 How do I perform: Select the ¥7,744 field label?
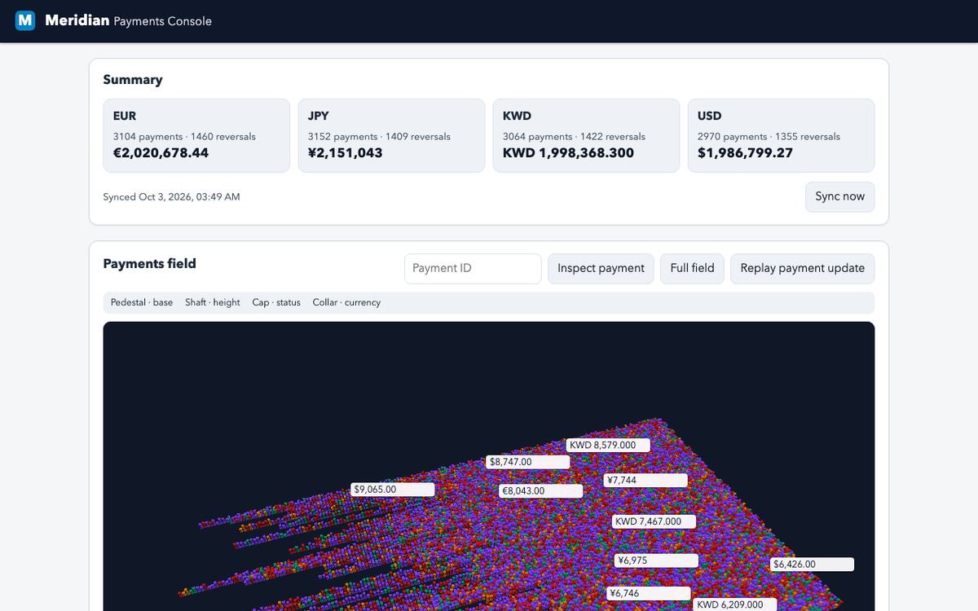point(645,481)
